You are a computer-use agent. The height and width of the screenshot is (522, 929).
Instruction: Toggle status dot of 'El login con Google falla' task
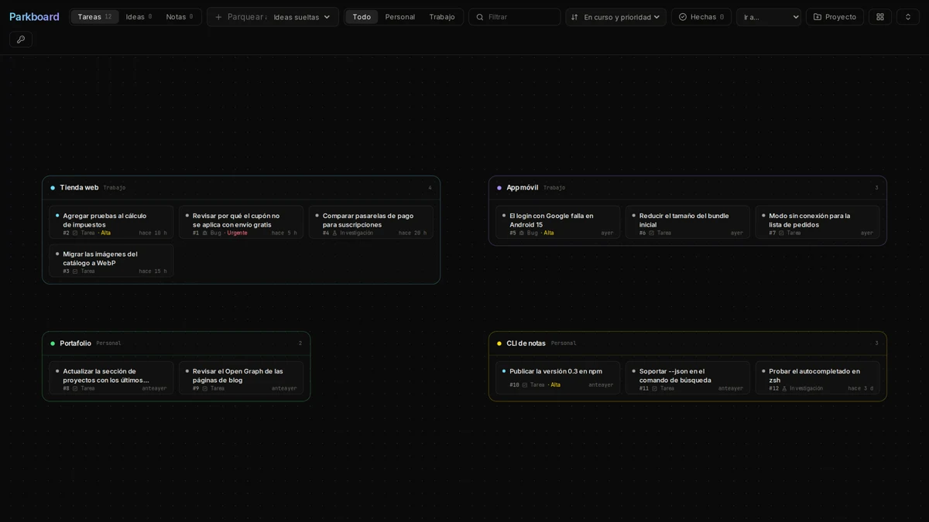tap(504, 216)
